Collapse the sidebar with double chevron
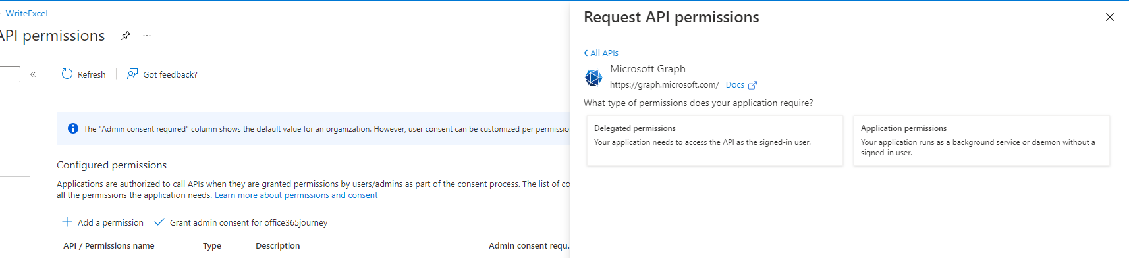The image size is (1129, 258). 33,74
